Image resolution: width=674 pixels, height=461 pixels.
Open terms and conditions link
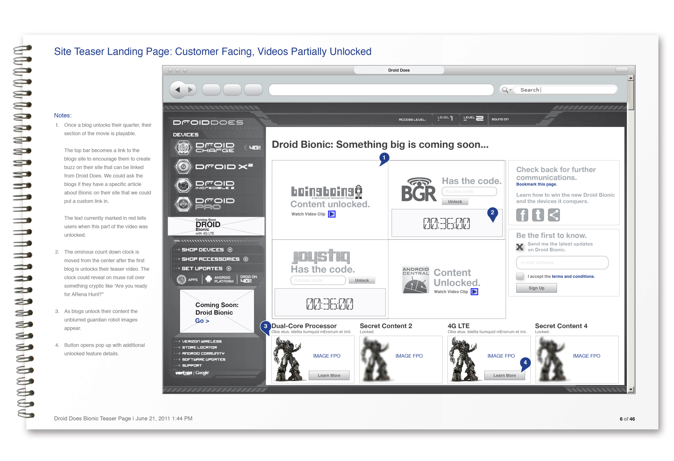point(573,277)
